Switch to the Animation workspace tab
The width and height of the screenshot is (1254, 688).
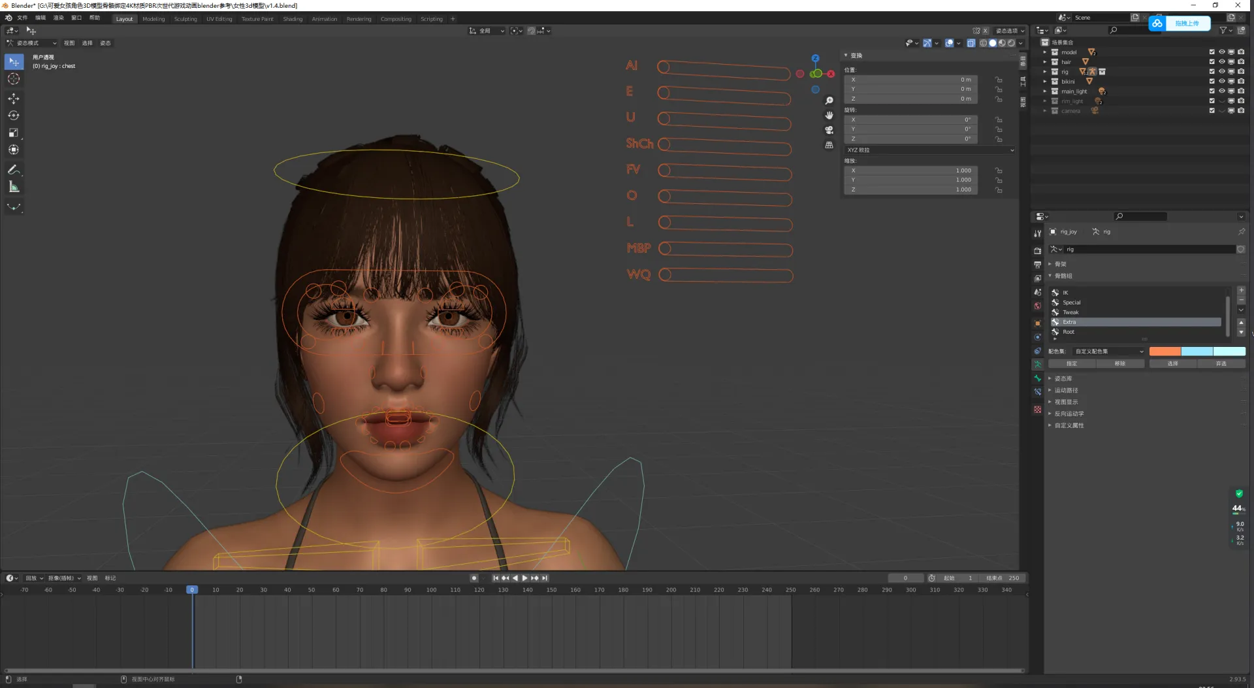(324, 19)
